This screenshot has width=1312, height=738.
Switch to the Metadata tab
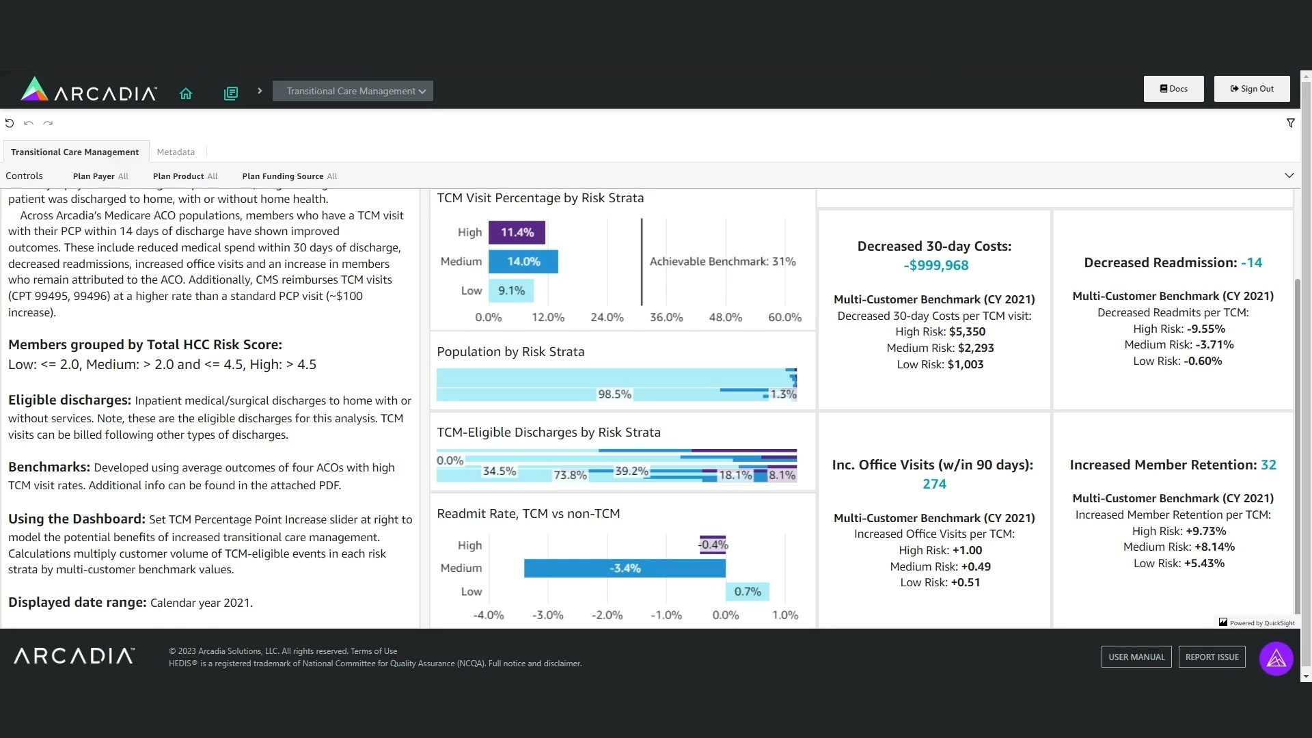point(176,152)
